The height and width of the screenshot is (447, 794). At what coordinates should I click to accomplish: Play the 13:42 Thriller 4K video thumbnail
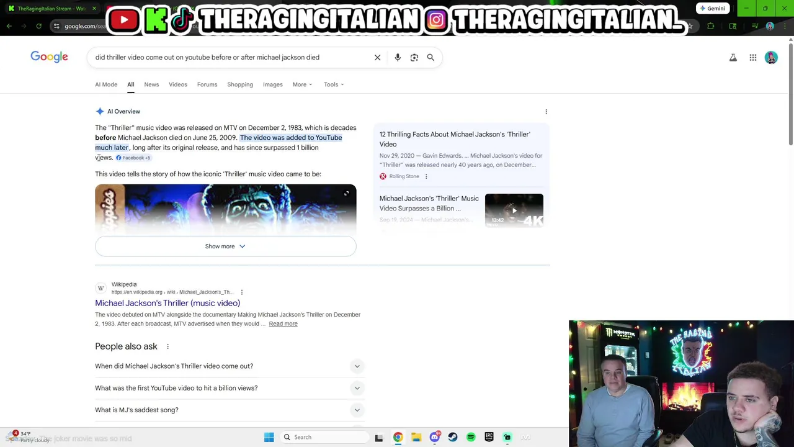[514, 210]
